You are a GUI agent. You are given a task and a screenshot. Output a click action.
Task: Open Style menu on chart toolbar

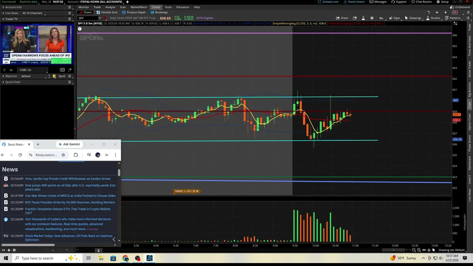click(x=394, y=18)
